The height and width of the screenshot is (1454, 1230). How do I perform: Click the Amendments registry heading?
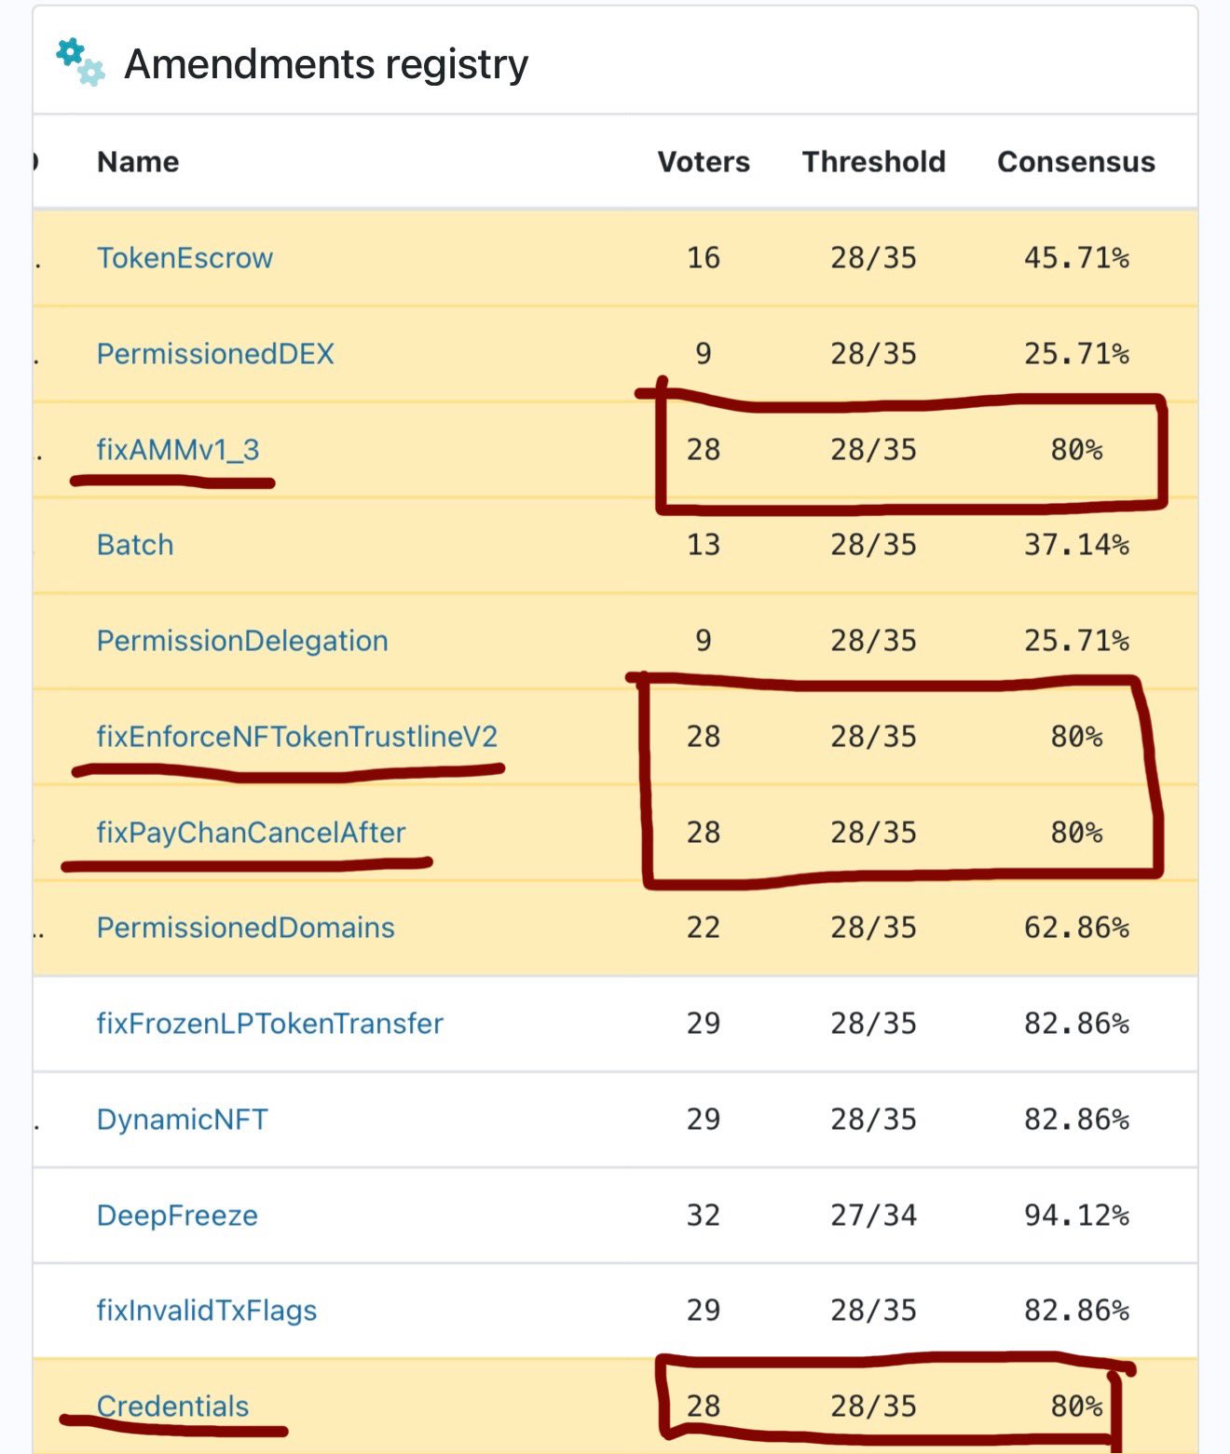coord(326,64)
